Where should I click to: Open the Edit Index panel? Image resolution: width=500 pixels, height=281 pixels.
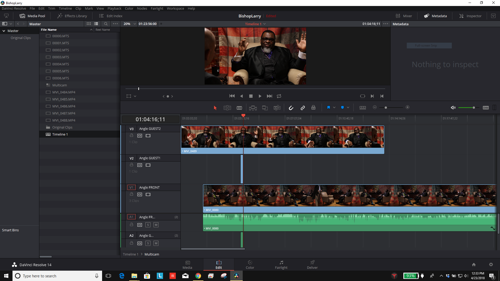111,16
